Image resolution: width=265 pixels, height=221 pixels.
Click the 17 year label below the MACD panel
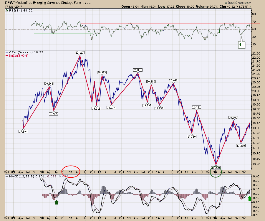point(244,218)
